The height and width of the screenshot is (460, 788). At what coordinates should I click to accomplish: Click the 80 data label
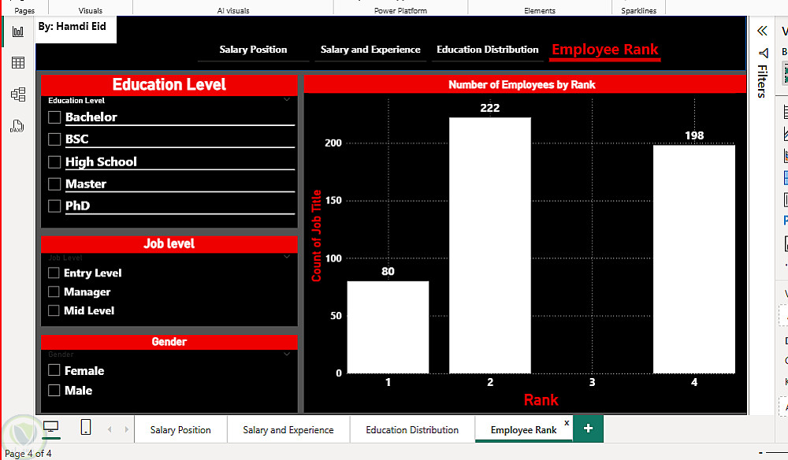click(x=388, y=271)
